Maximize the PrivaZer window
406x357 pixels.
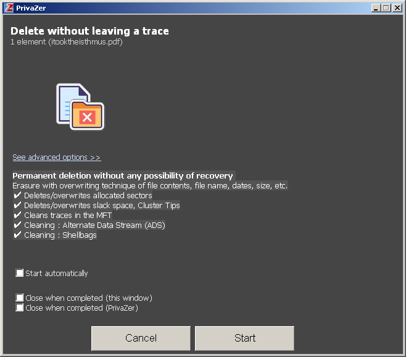coord(386,8)
